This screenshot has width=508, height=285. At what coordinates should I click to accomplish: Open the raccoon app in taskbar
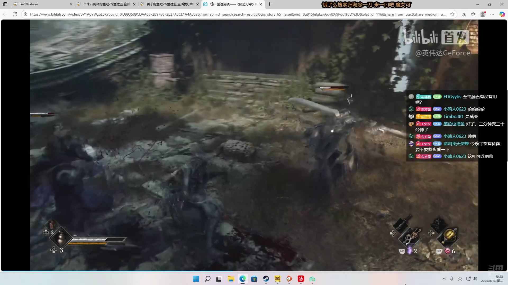click(278, 279)
